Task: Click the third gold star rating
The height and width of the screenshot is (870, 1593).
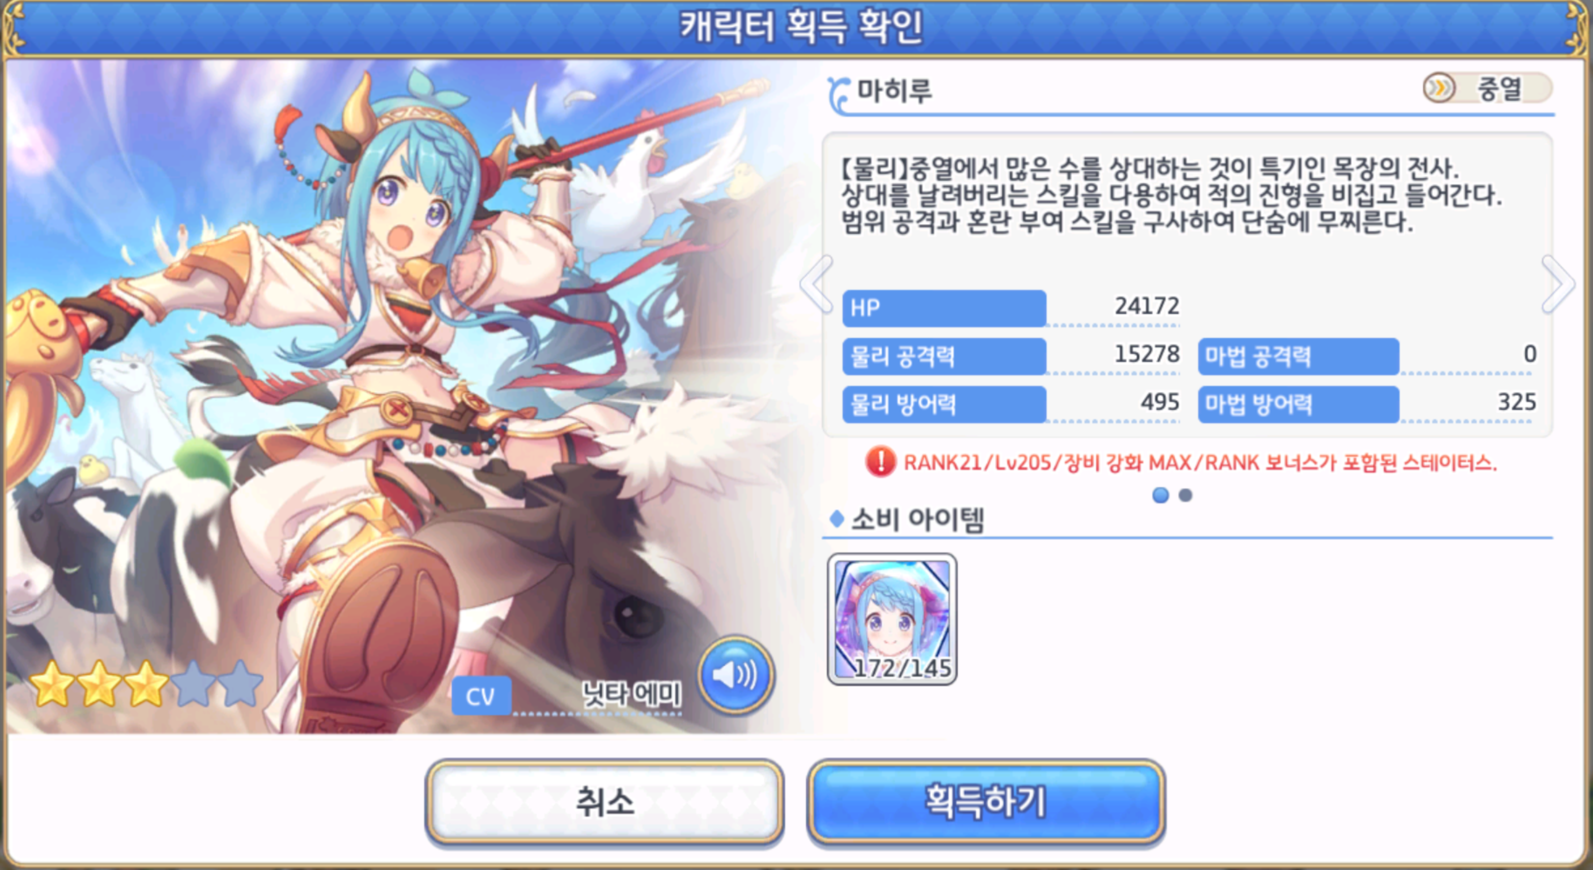Action: point(146,684)
